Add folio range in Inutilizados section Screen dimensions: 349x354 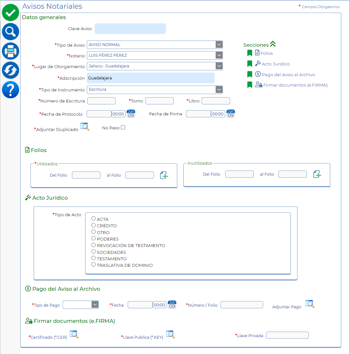(317, 174)
